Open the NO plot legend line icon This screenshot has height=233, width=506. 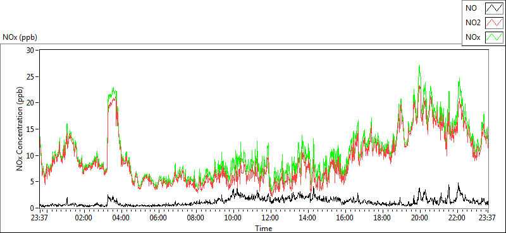494,9
